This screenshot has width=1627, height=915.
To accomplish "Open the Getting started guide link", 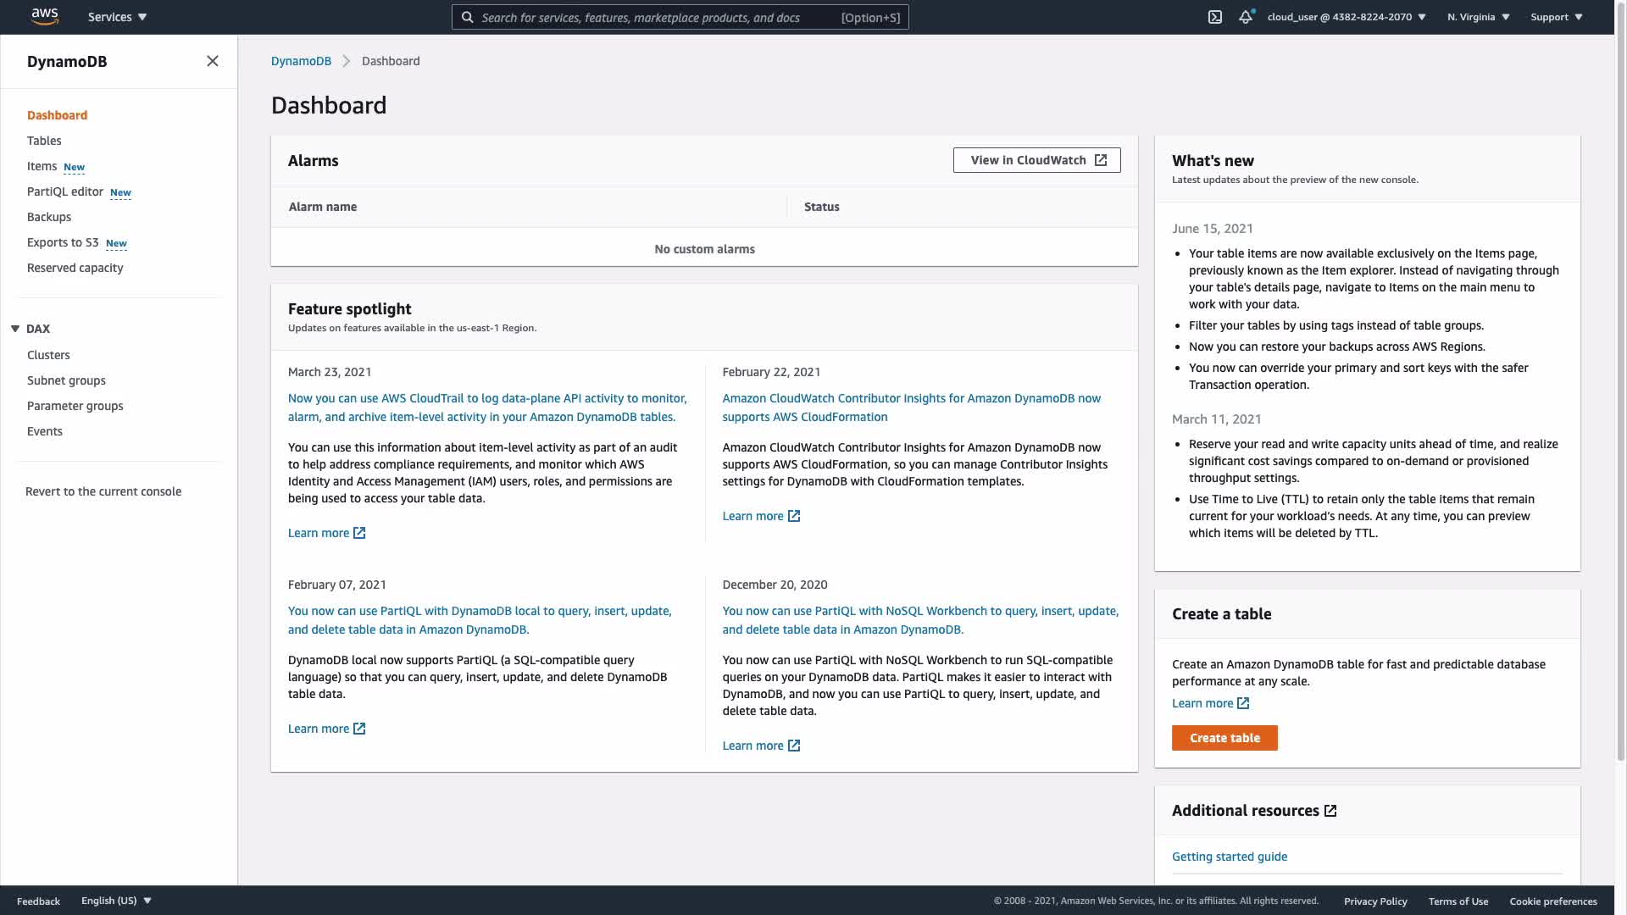I will 1229,857.
